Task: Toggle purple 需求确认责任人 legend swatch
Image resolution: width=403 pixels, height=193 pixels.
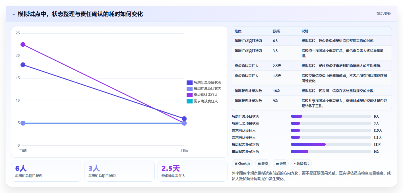Action: click(189, 95)
